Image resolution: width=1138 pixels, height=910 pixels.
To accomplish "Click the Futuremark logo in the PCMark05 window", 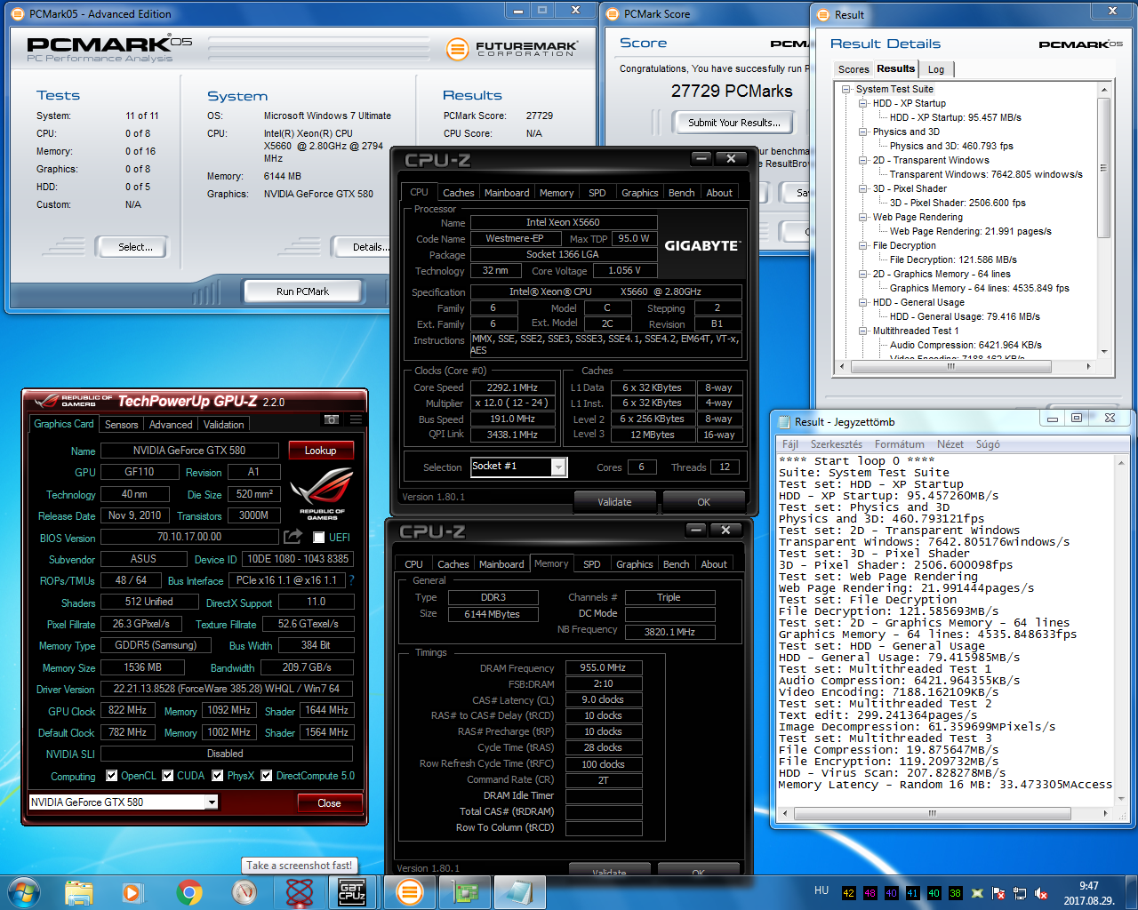I will pos(510,48).
